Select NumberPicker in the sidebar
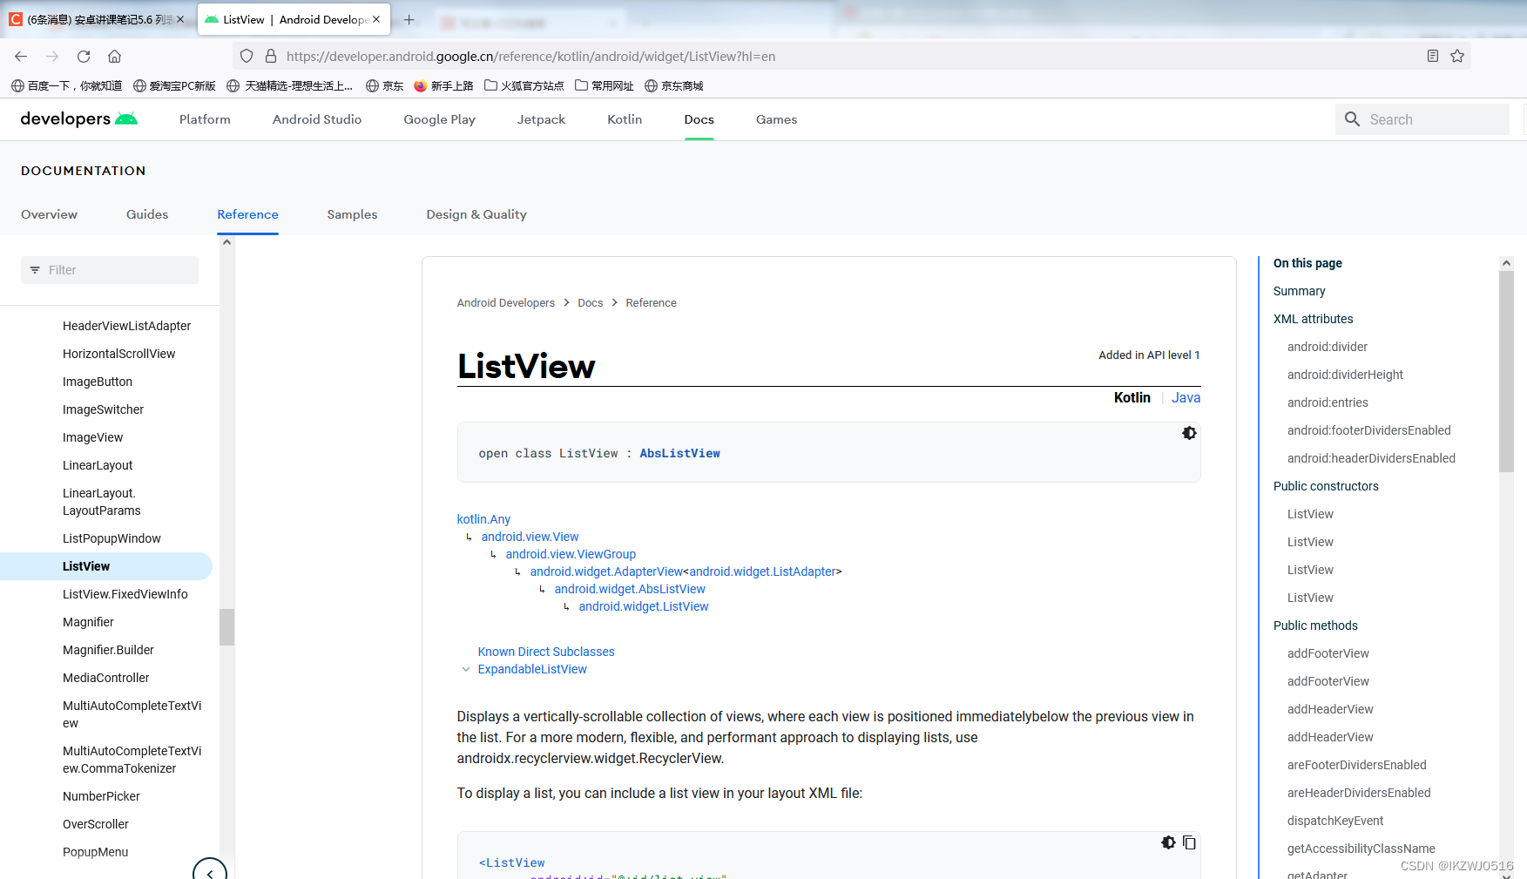Screen dimensions: 1527x879 (x=101, y=796)
